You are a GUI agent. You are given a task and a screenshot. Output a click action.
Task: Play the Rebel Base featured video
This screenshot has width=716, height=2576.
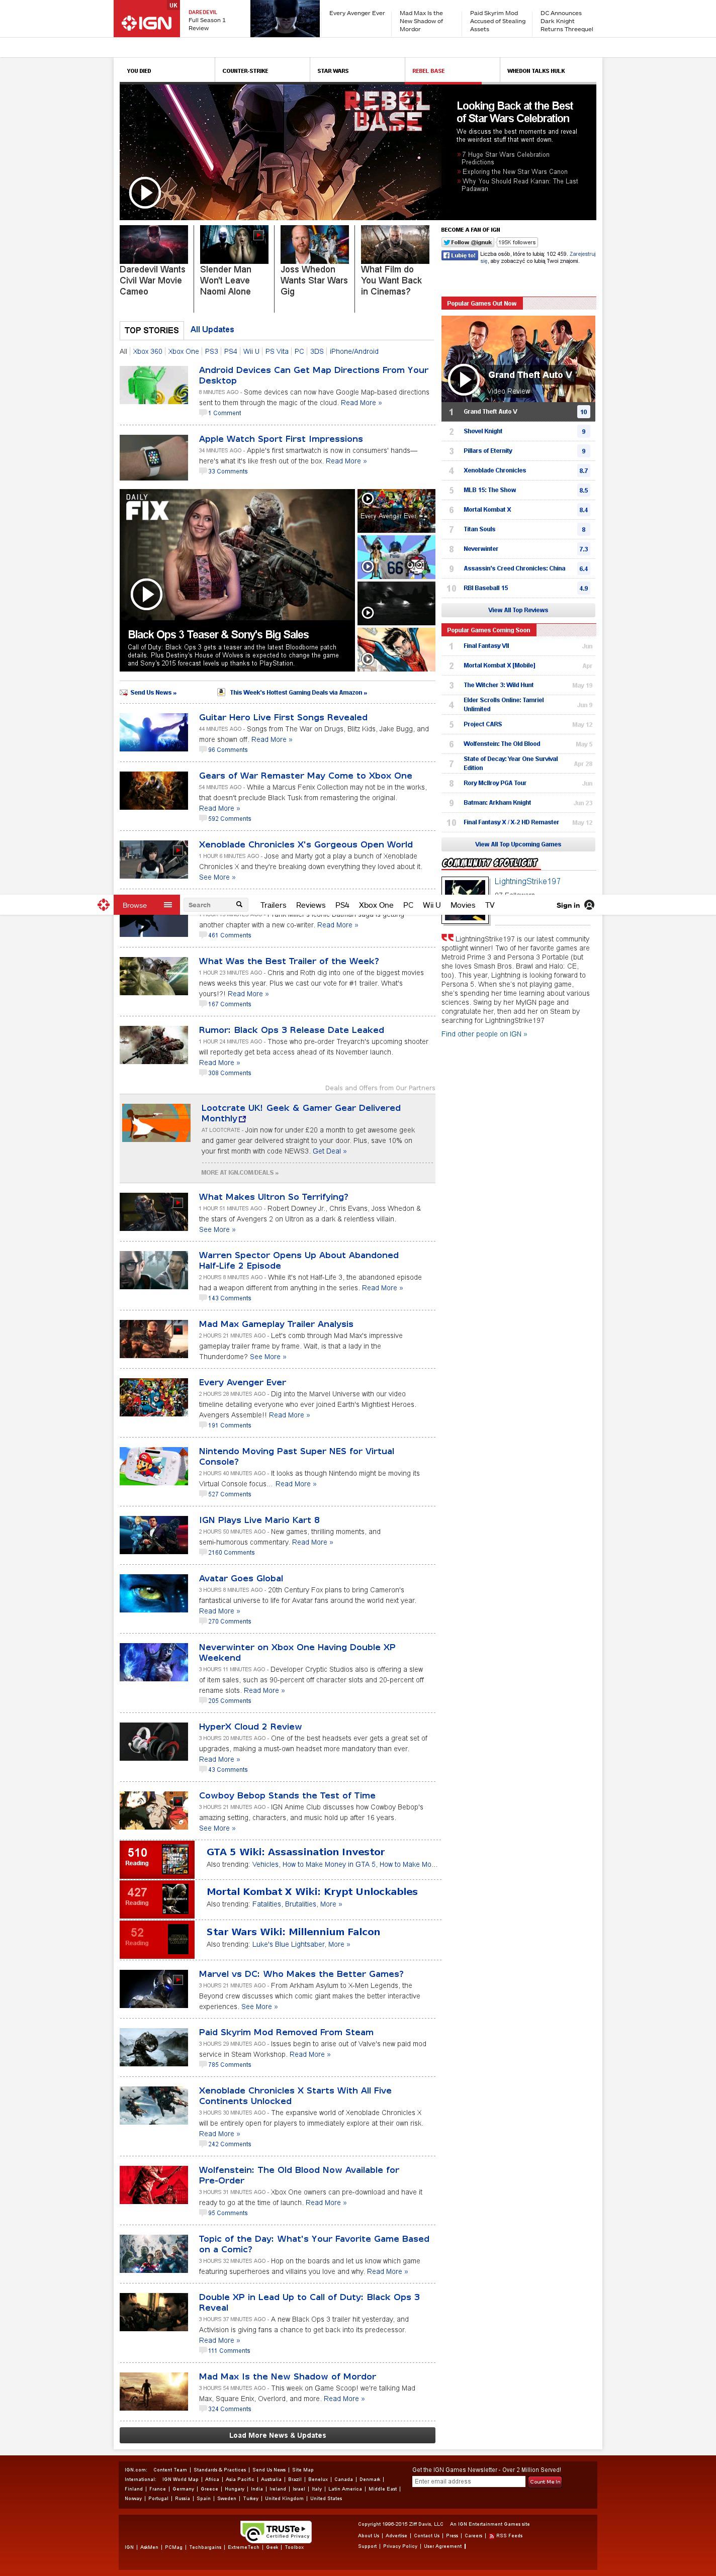coord(145,192)
